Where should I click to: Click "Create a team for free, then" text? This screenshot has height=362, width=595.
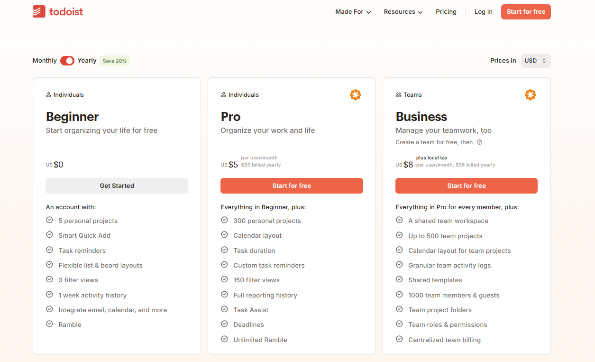434,142
